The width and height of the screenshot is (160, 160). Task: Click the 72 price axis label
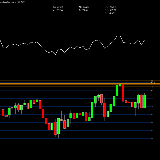pyautogui.click(x=152, y=107)
